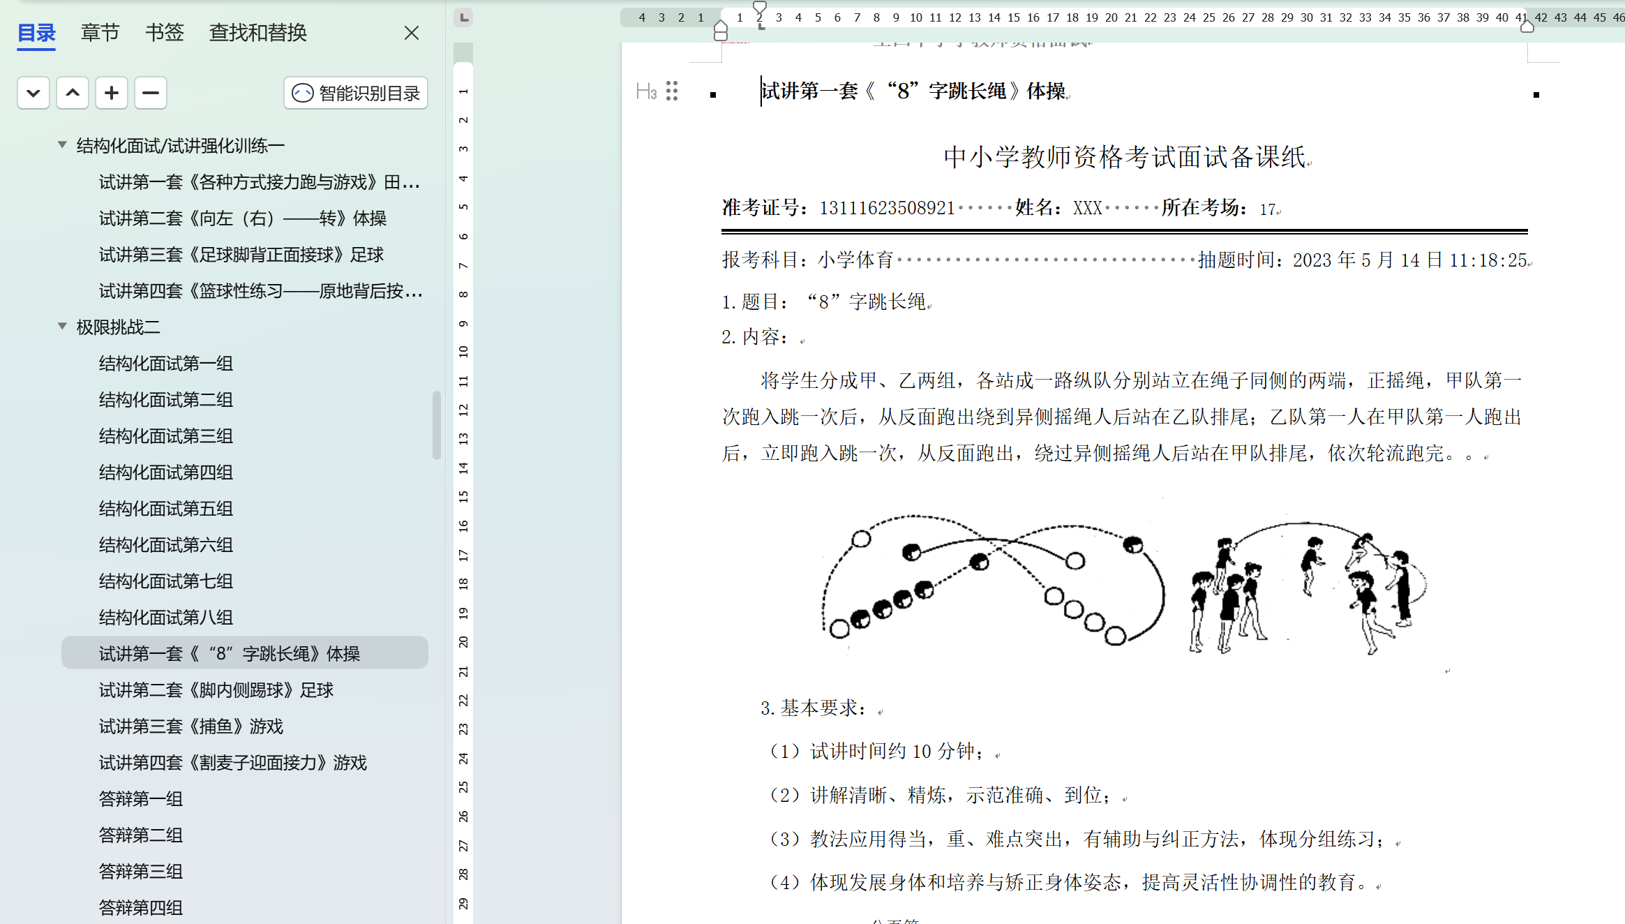Collapse the 极限挑战二 section
The image size is (1625, 924).
click(62, 326)
